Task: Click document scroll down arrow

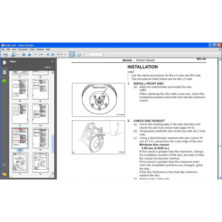Action: pos(220,178)
